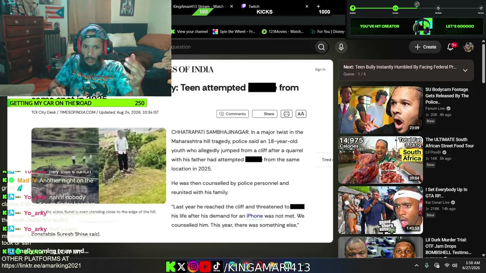Click the YouTube logo in stream overlay
Image resolution: width=486 pixels, height=273 pixels.
[x=205, y=267]
